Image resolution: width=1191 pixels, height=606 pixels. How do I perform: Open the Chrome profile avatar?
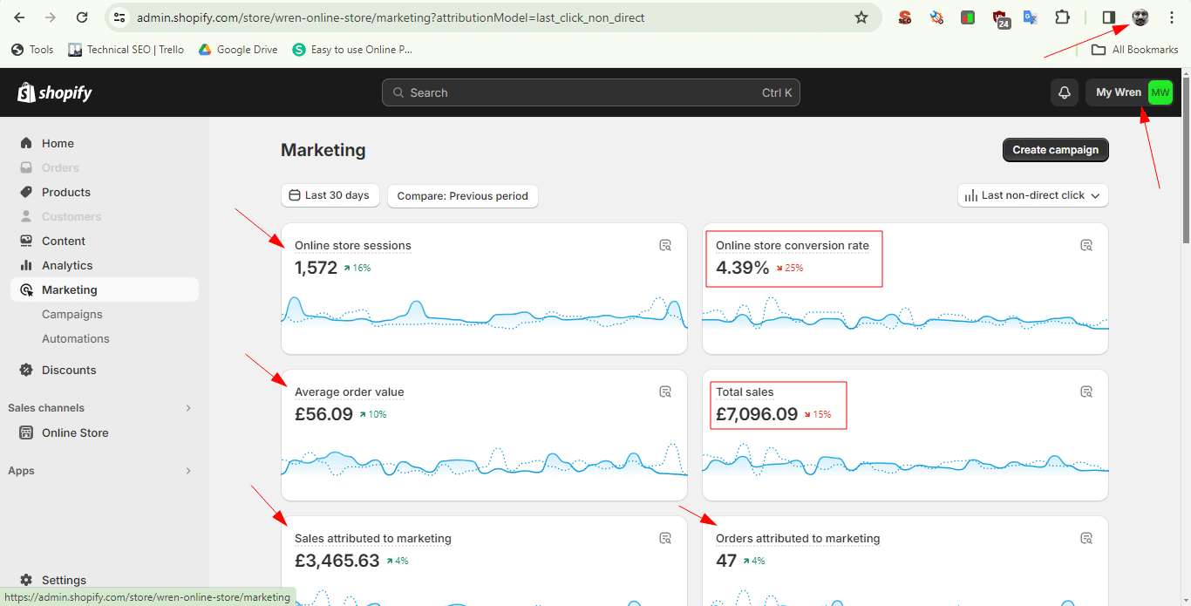(1140, 17)
